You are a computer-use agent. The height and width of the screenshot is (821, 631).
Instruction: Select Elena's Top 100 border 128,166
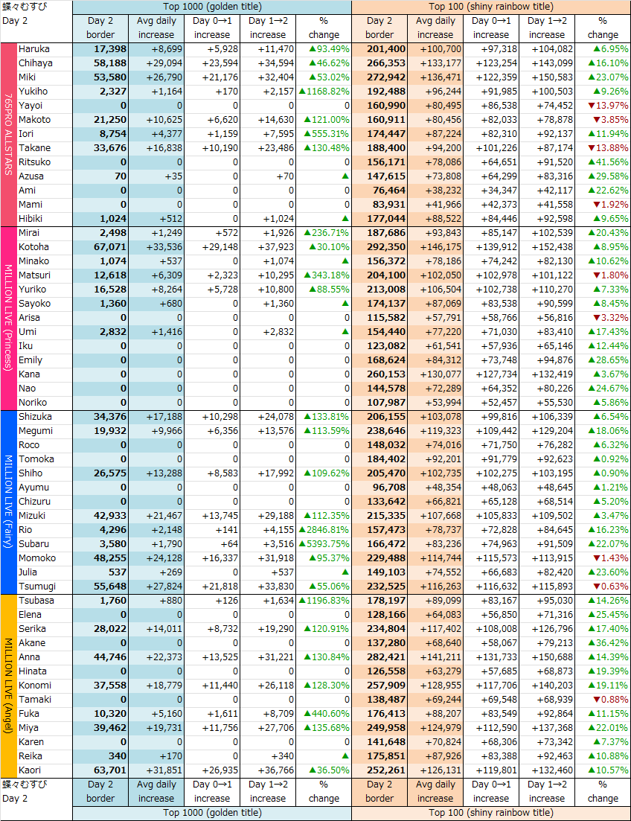click(x=379, y=615)
